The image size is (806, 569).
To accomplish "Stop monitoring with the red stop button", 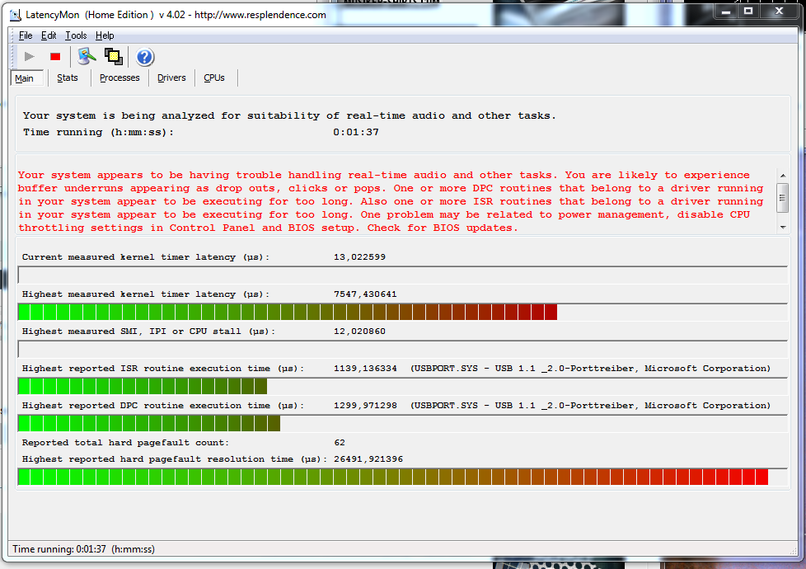I will click(x=55, y=57).
